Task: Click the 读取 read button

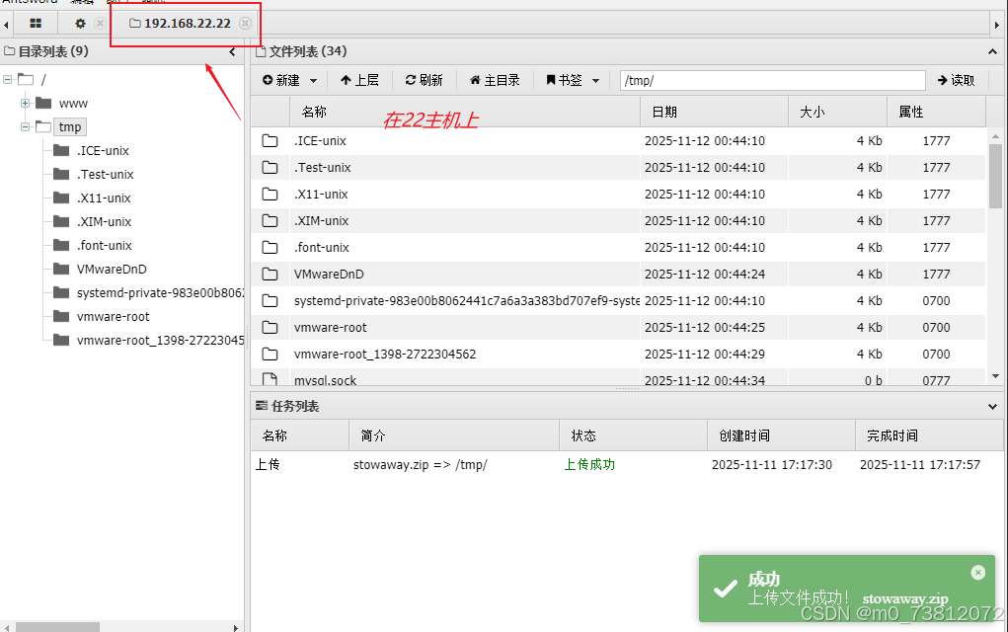Action: click(956, 80)
